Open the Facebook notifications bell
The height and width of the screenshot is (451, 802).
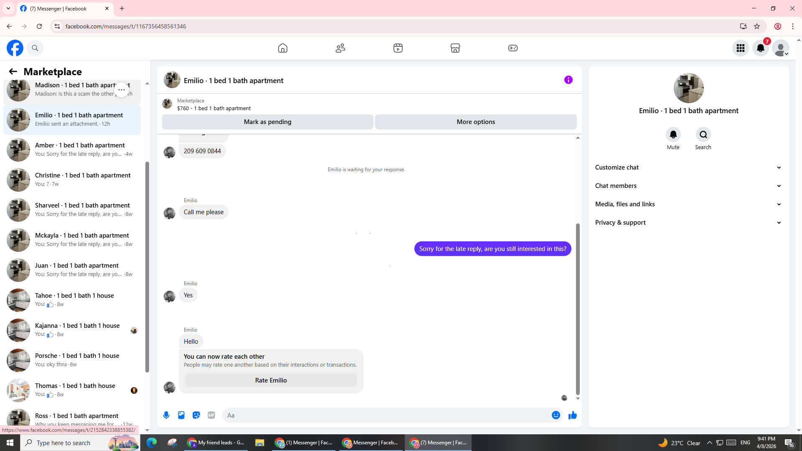point(760,48)
